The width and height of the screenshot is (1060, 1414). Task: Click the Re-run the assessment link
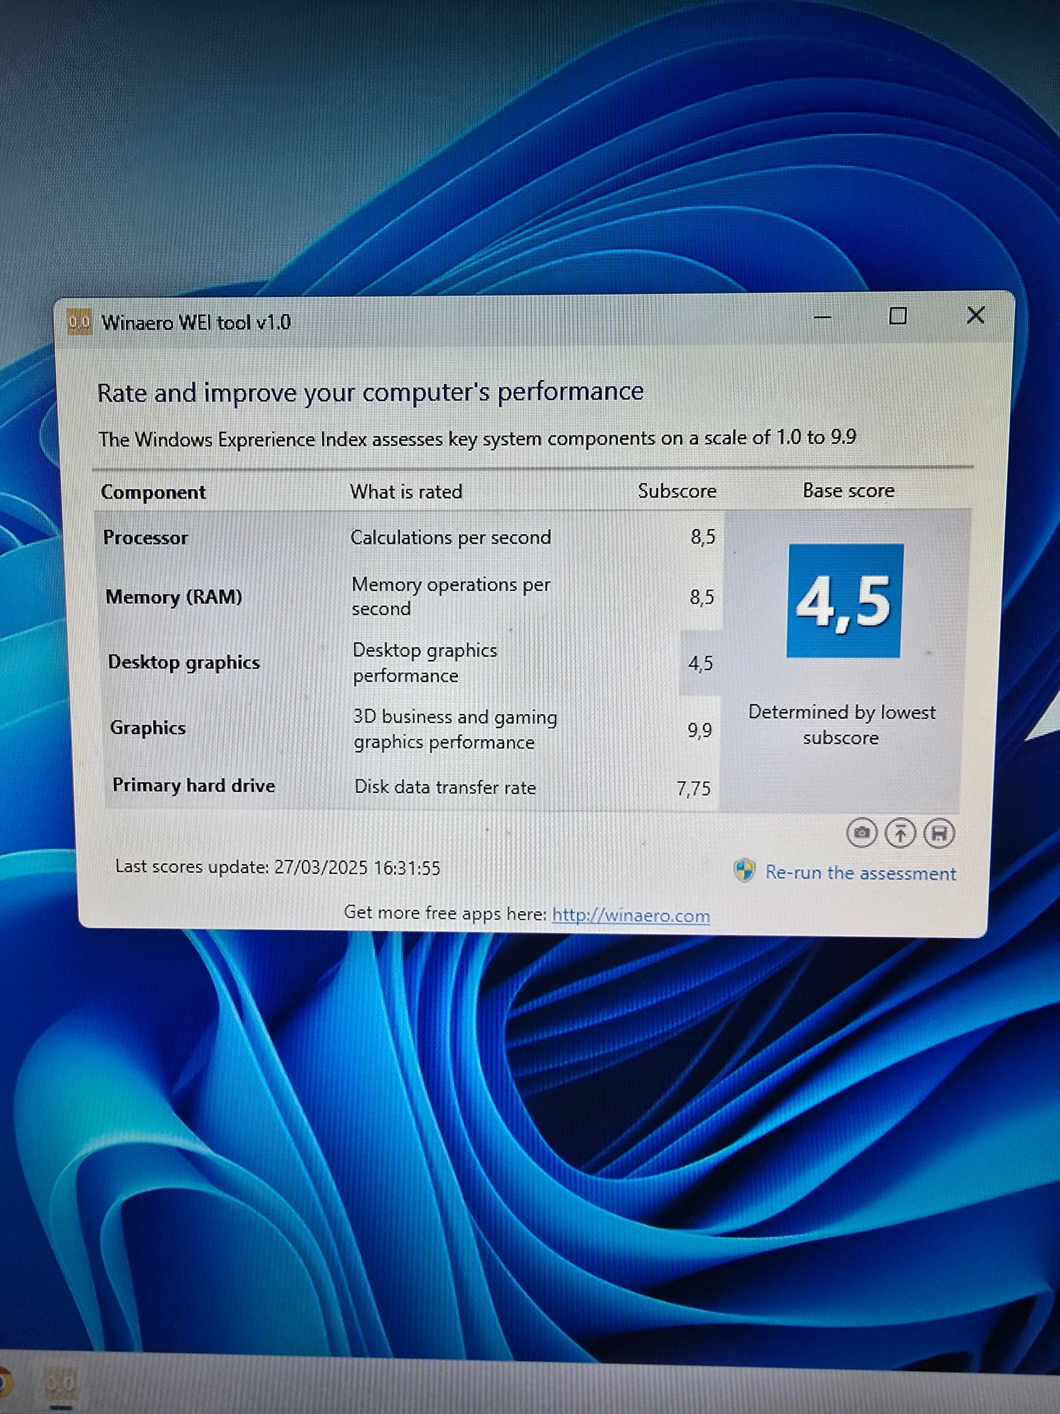(x=860, y=872)
